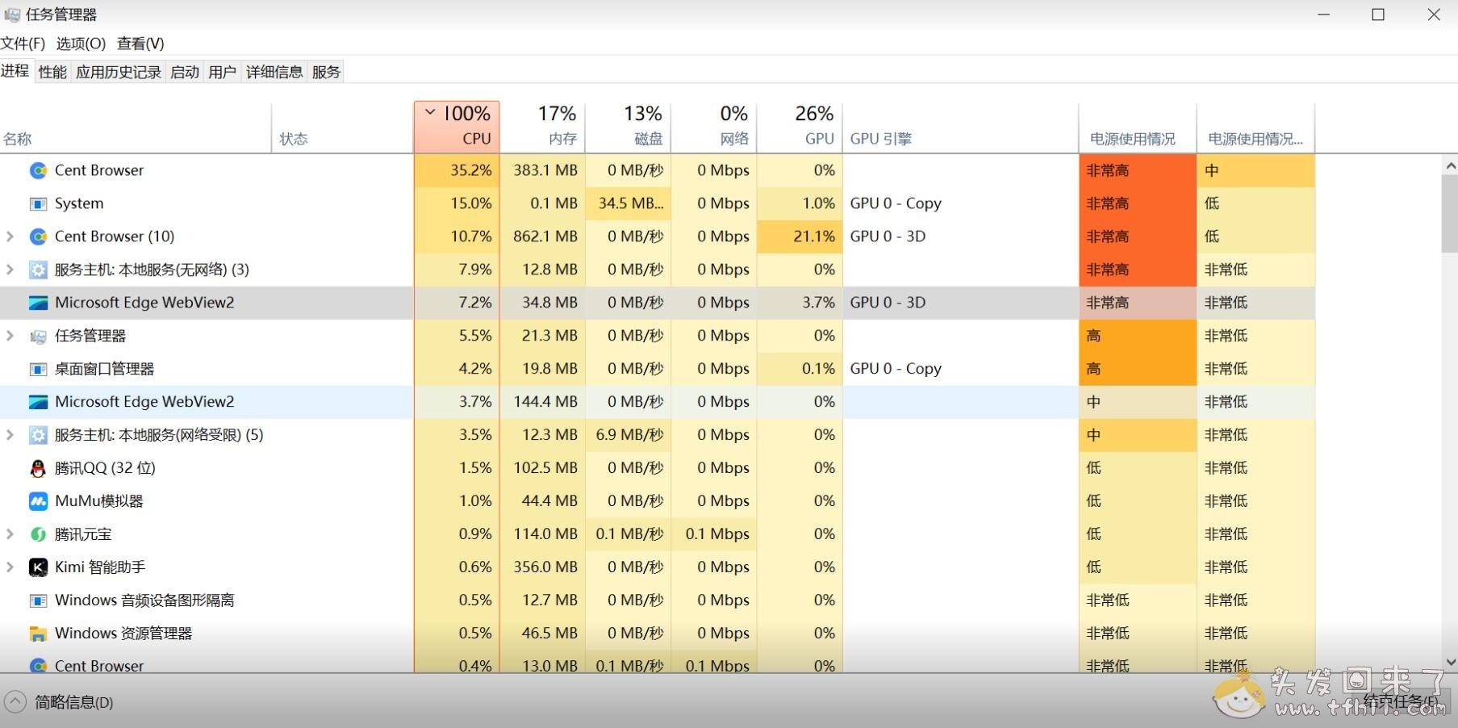
Task: Click the 腾讯元宝 process icon
Action: pos(38,534)
